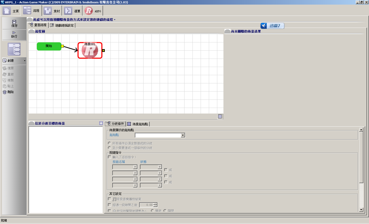Enable 經過一段時間之後 checkbox

[109, 205]
